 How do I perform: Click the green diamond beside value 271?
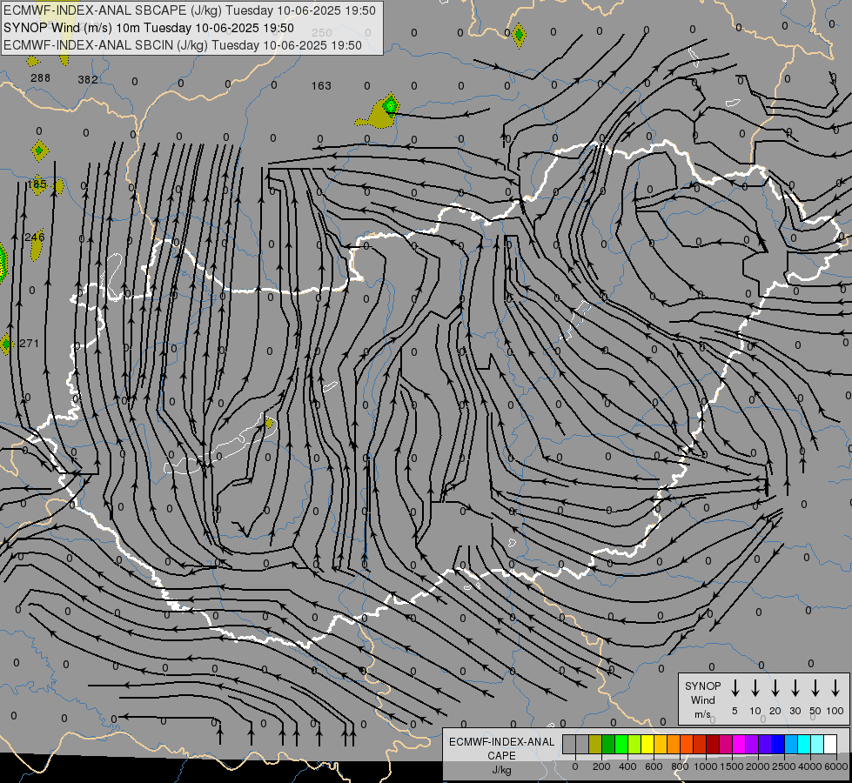6,344
